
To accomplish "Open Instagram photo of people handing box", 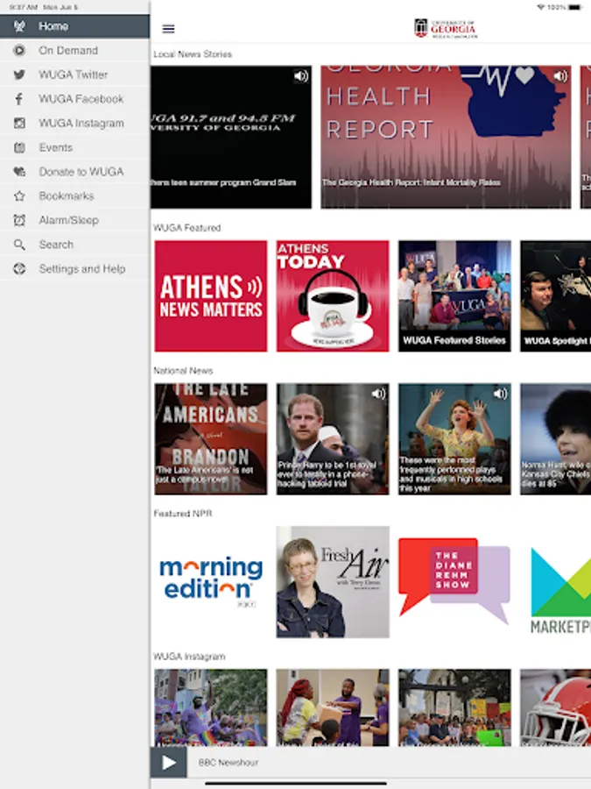I will click(x=333, y=707).
